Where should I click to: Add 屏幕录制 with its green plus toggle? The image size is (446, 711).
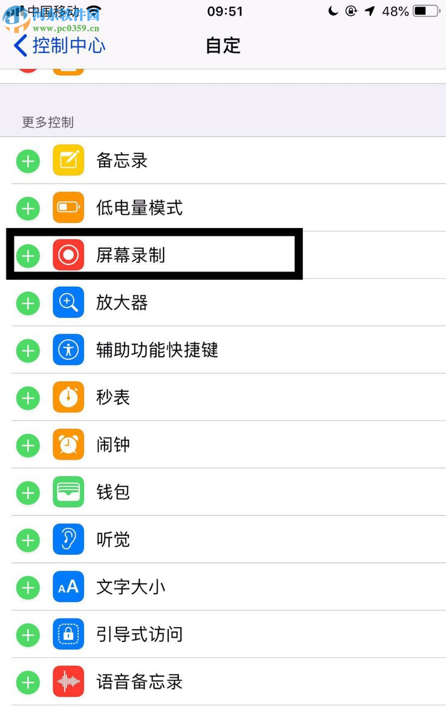pos(28,255)
